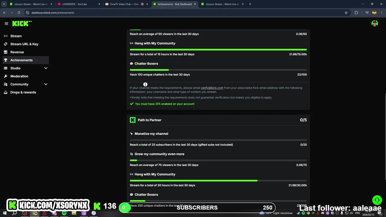
Task: Go to Stream in the sidebar
Action: click(26, 36)
